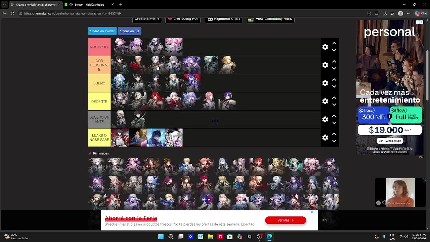
Task: Move GOD PERSONAJE tier down with arrow
Action: [x=334, y=68]
